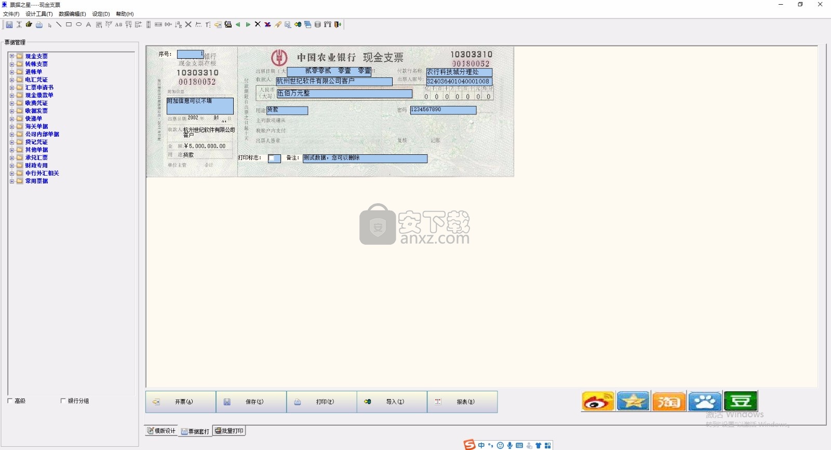Click the database cylinder toolbar icon

[317, 24]
